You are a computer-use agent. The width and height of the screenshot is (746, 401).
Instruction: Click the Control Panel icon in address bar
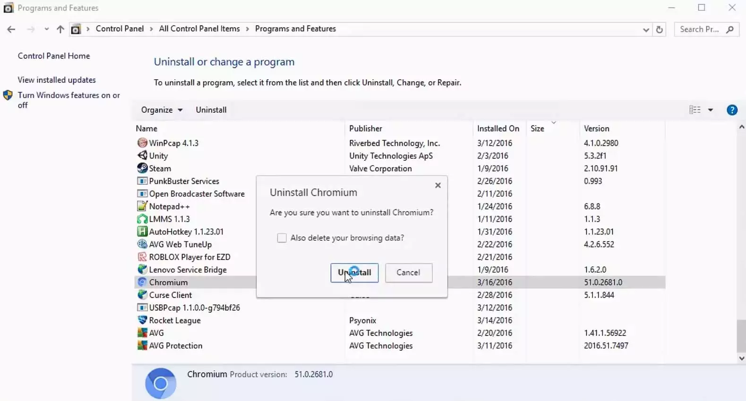point(76,29)
